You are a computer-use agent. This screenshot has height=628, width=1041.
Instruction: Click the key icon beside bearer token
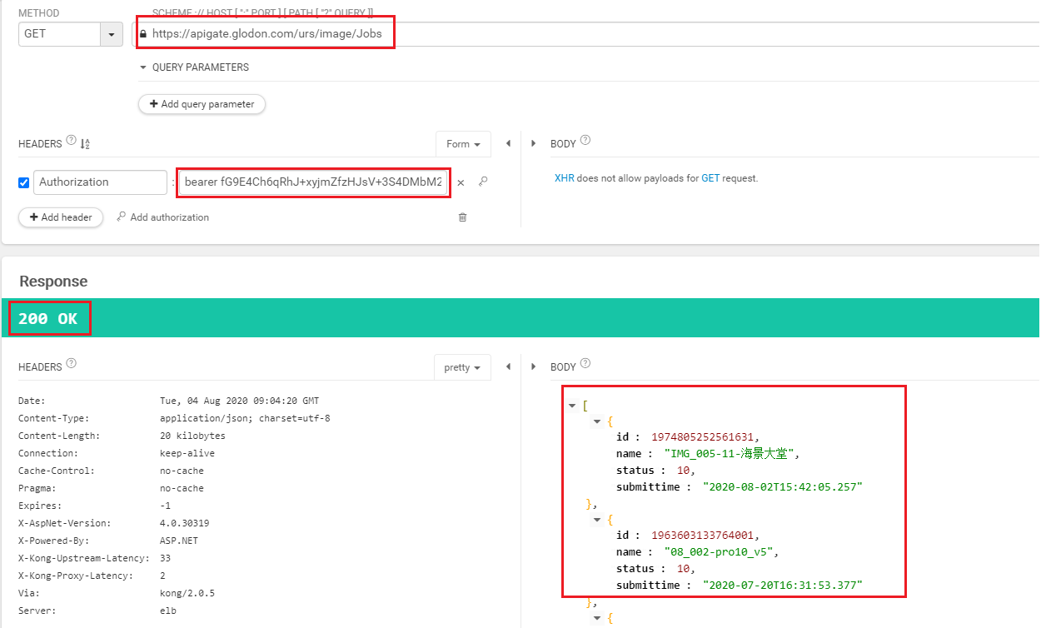483,182
